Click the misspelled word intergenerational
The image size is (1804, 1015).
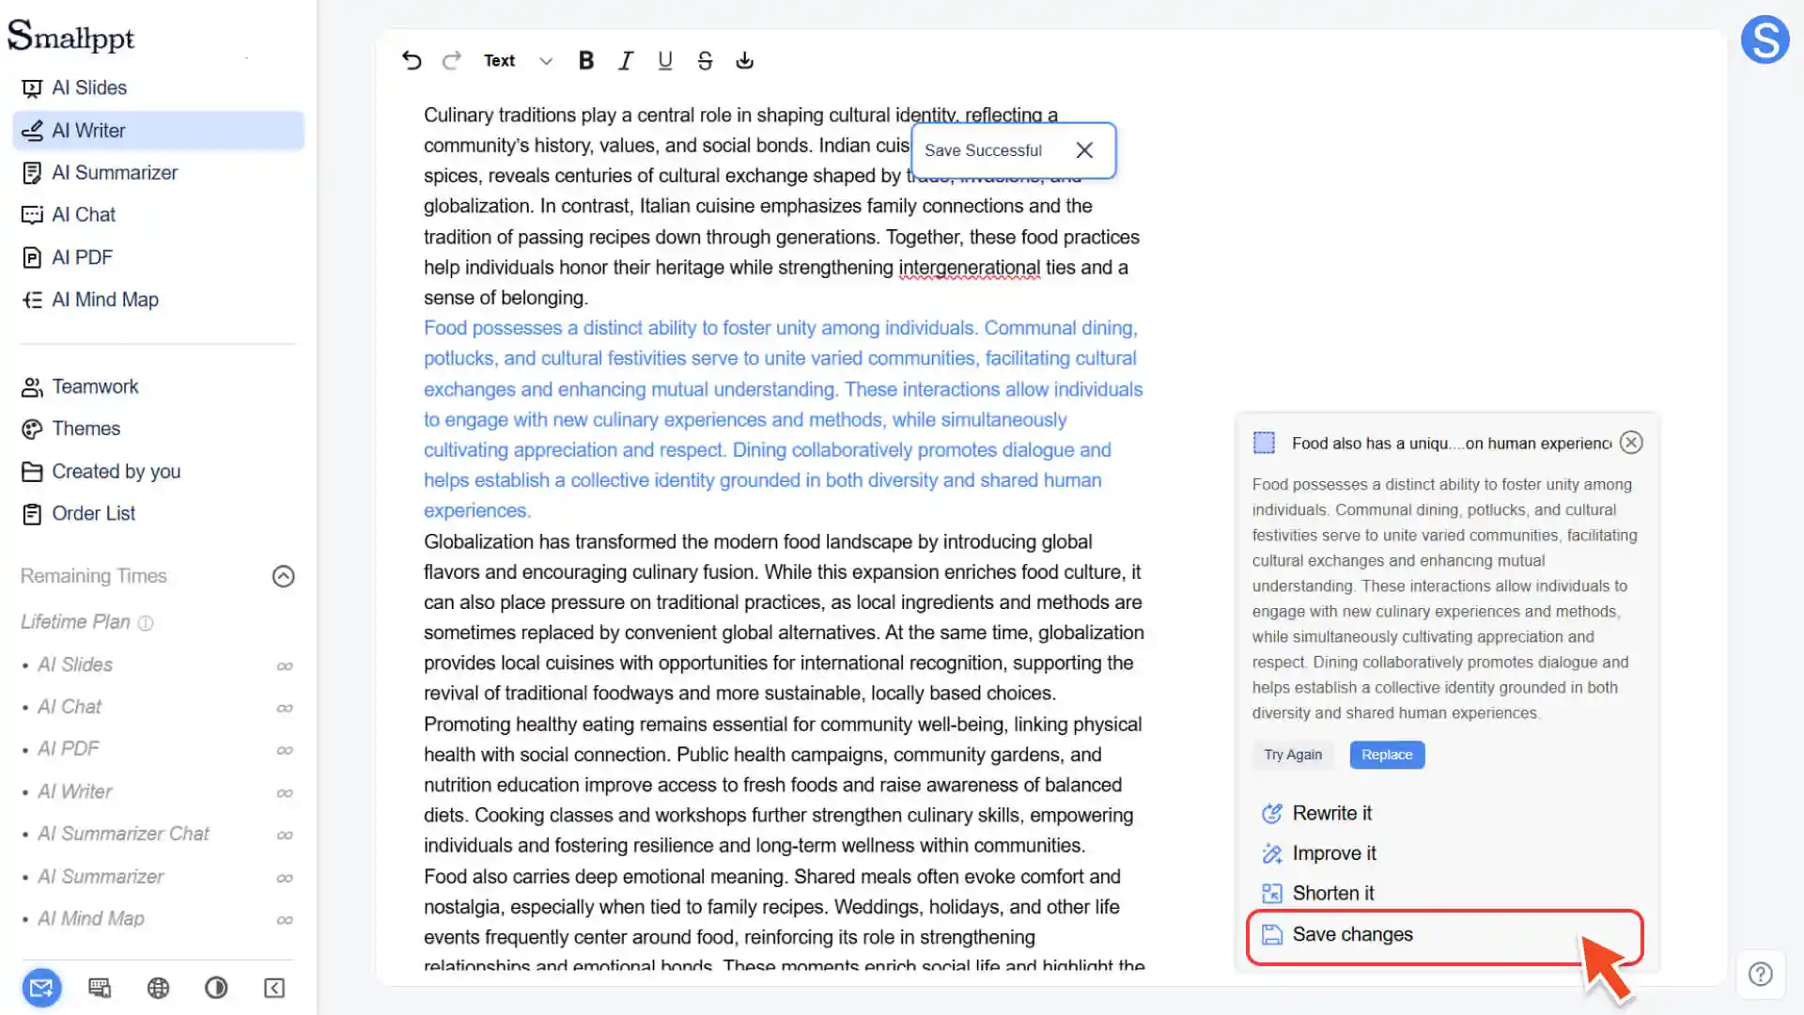pyautogui.click(x=969, y=268)
